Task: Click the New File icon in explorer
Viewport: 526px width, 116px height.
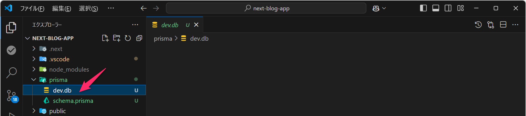Action: (105, 38)
